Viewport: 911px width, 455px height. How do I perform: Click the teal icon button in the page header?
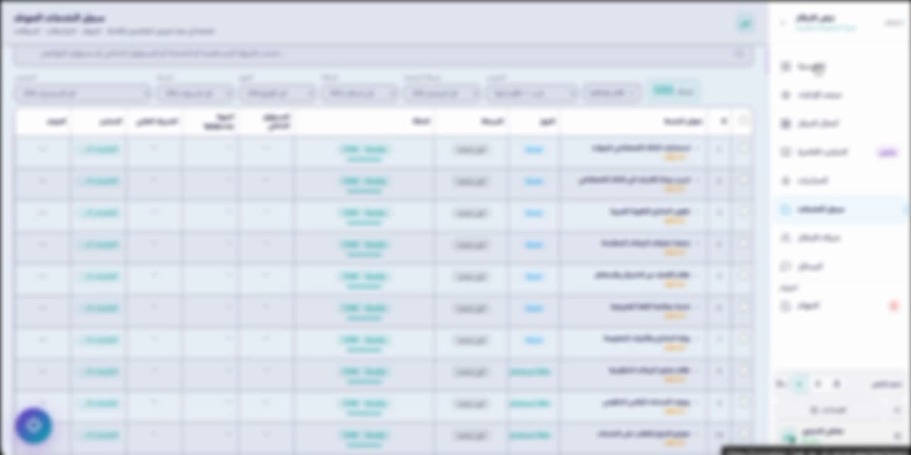click(744, 23)
